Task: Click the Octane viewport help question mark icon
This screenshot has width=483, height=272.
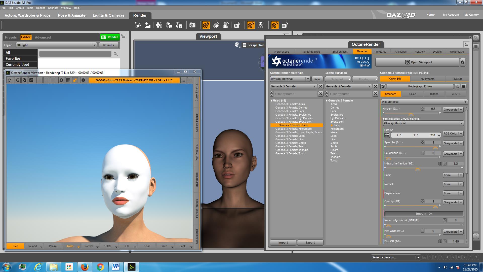Action: (83, 80)
